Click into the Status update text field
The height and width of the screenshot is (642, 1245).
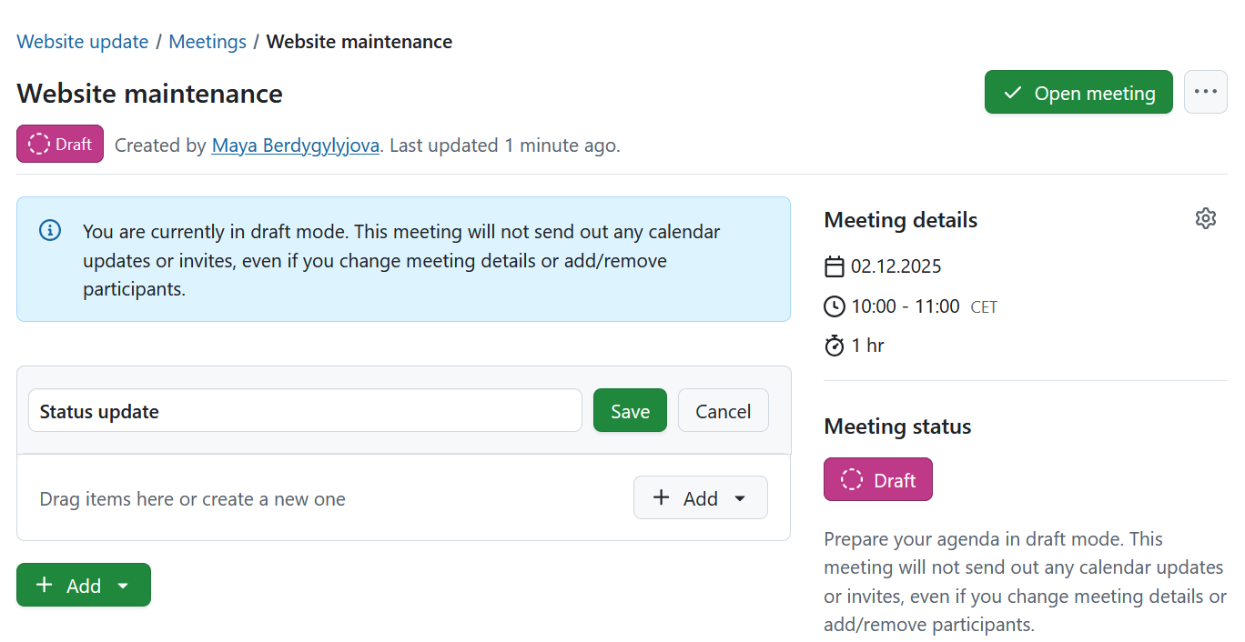click(305, 410)
